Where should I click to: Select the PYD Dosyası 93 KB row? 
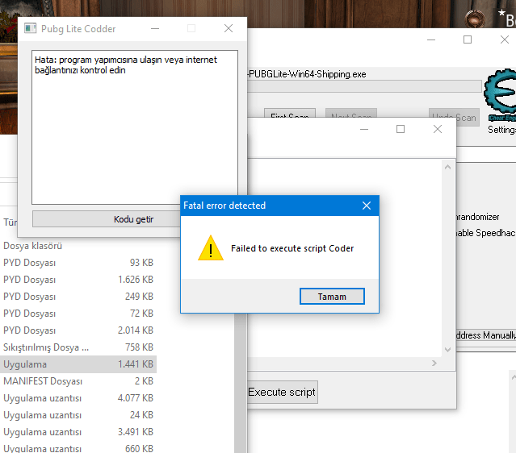click(x=78, y=263)
